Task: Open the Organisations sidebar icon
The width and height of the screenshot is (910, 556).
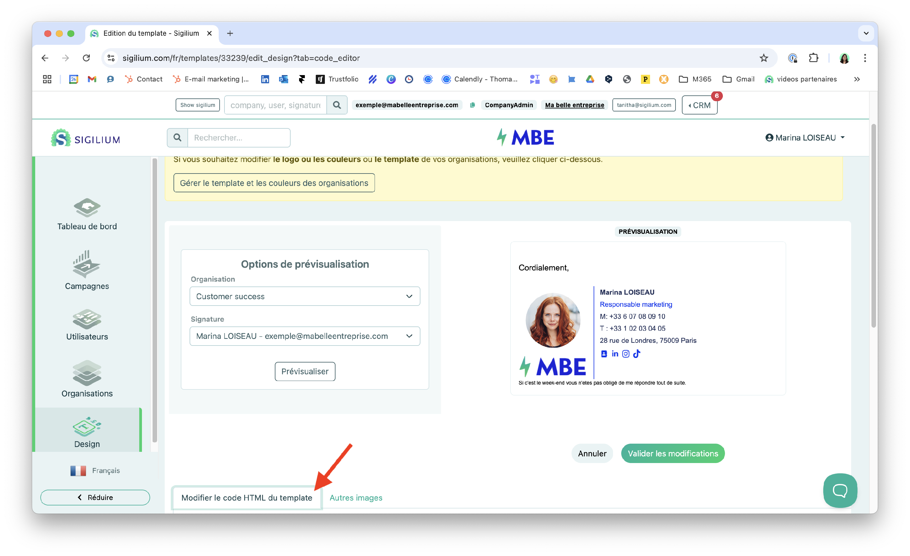Action: (x=87, y=373)
